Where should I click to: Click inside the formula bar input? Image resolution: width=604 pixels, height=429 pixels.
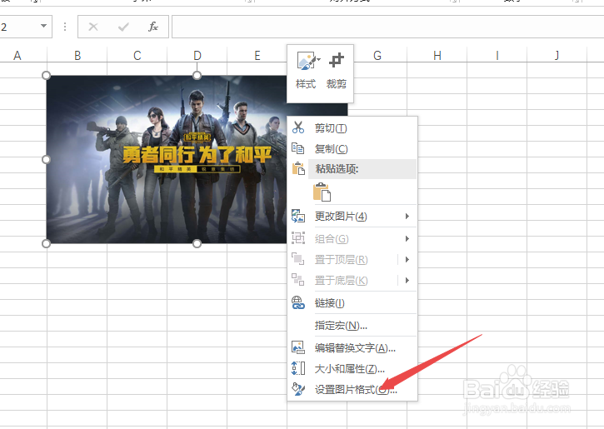pos(387,27)
